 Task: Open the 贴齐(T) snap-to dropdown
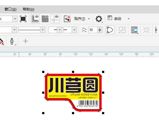click(82, 19)
